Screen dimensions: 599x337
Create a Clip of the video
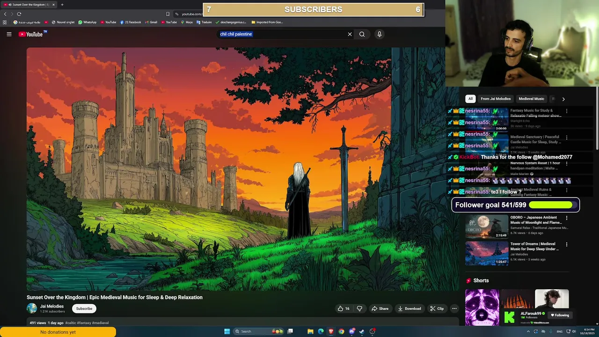(x=437, y=308)
